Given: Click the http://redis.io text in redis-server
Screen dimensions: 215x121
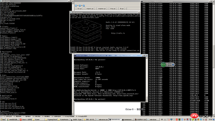Looking at the screenshot, I should pos(118,33).
